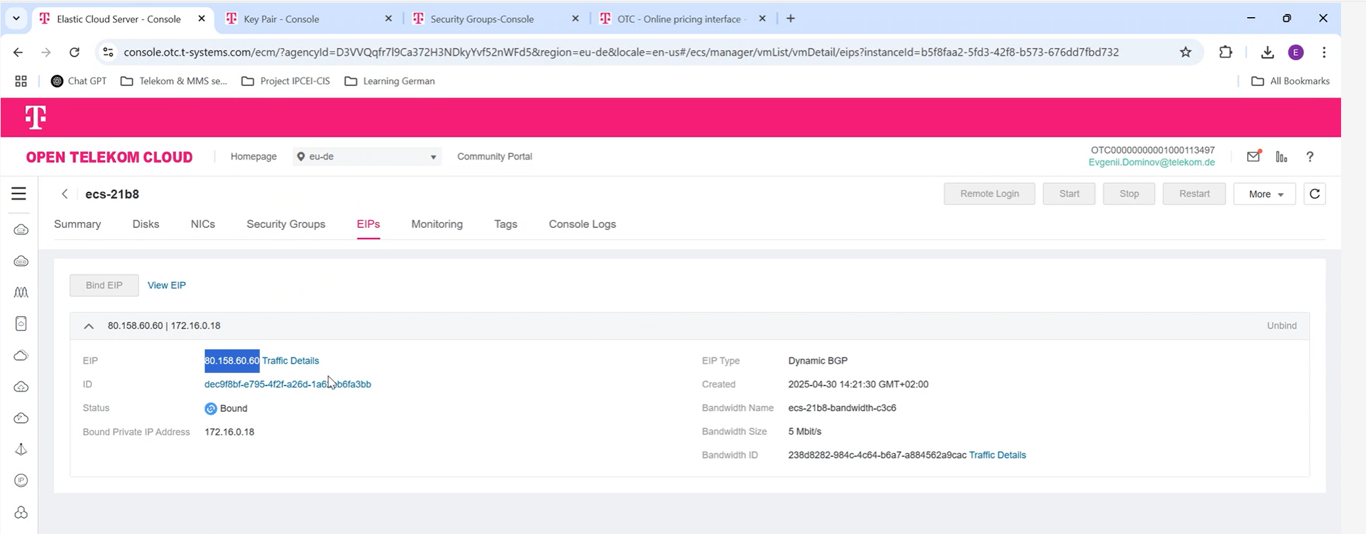Open the browser downloads icon
Viewport: 1366px width, 534px height.
click(x=1267, y=53)
